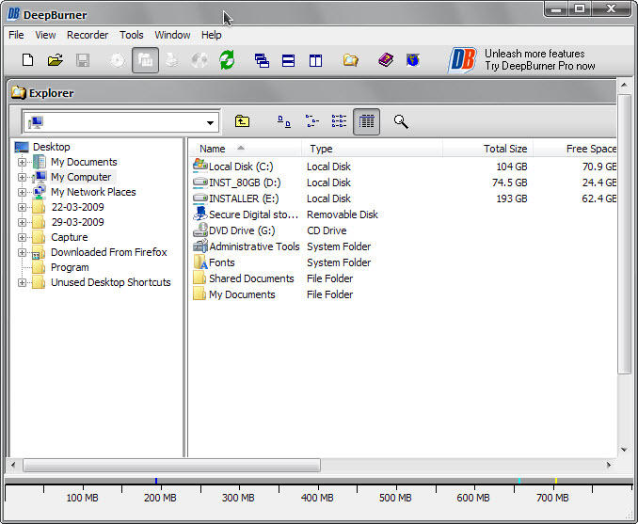Viewport: 638px width, 524px height.
Task: Create a new project with blank page icon
Action: pos(27,60)
